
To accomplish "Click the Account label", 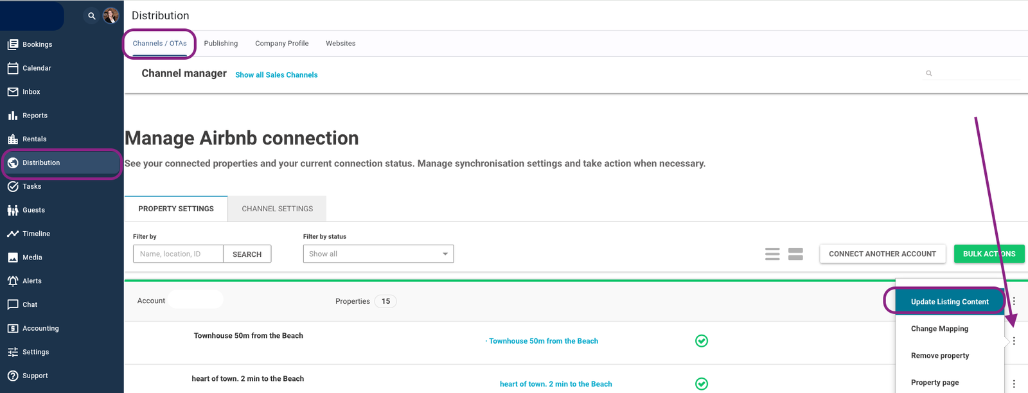I will [151, 301].
